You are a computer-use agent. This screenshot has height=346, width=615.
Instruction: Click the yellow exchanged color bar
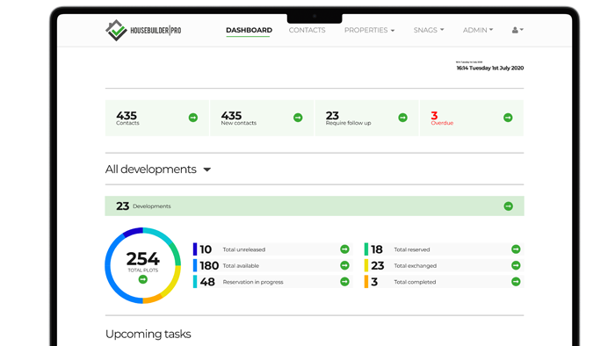tap(366, 266)
